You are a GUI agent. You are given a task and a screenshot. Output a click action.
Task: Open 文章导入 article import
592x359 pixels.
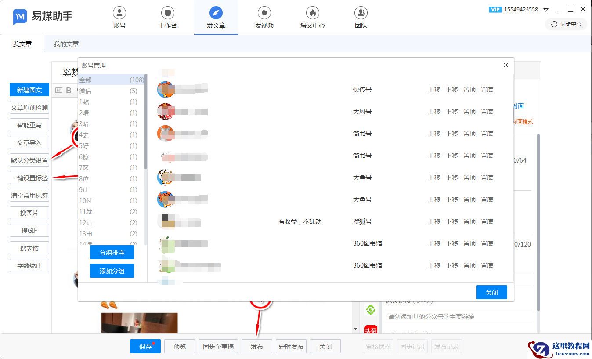coord(29,143)
